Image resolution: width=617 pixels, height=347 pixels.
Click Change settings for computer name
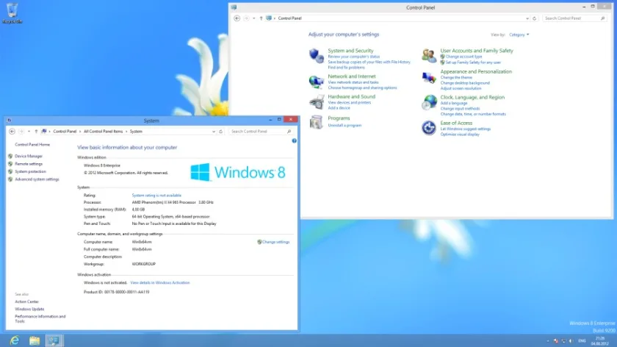pyautogui.click(x=275, y=242)
